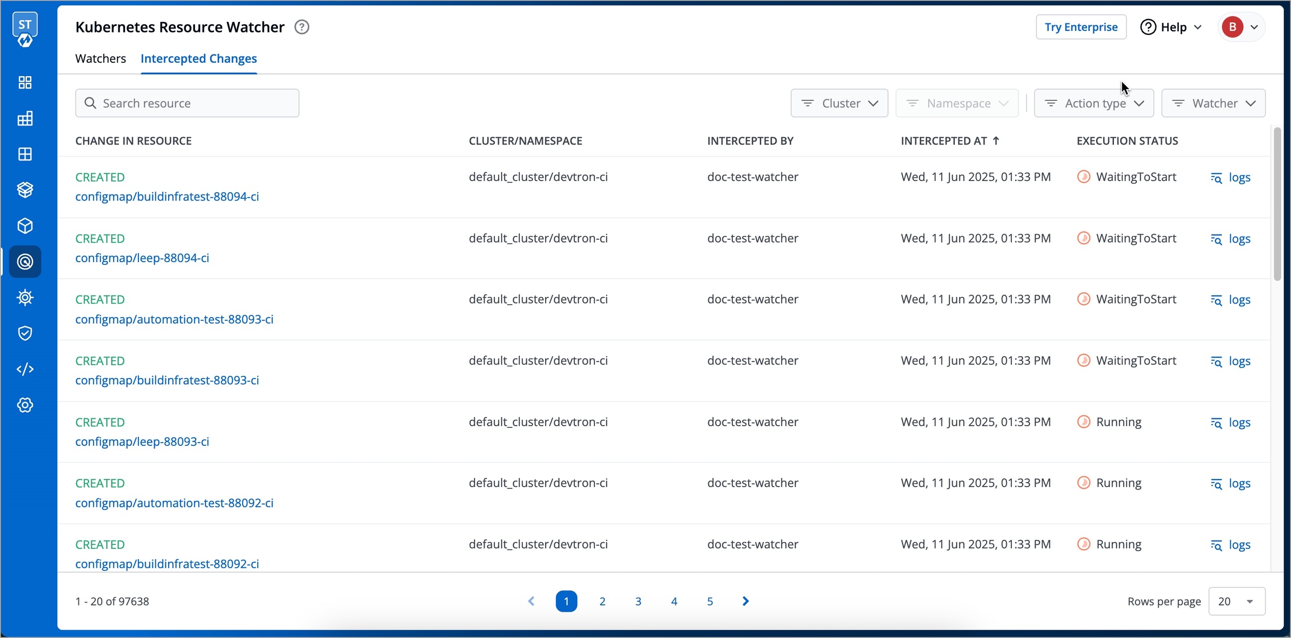This screenshot has width=1291, height=638.
Task: Click the Search resource field
Action: 187,103
